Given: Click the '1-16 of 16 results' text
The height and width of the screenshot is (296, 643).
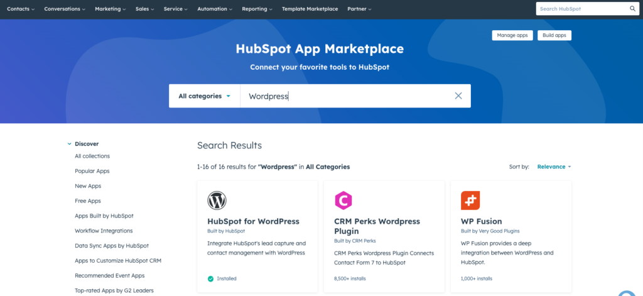Looking at the screenshot, I should pyautogui.click(x=226, y=167).
